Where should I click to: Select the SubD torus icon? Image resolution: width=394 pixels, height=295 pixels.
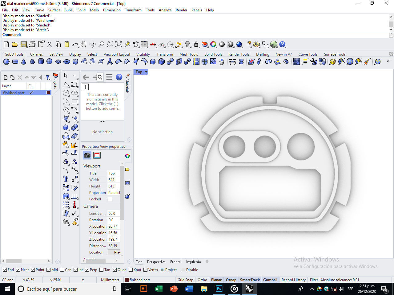(x=66, y=62)
